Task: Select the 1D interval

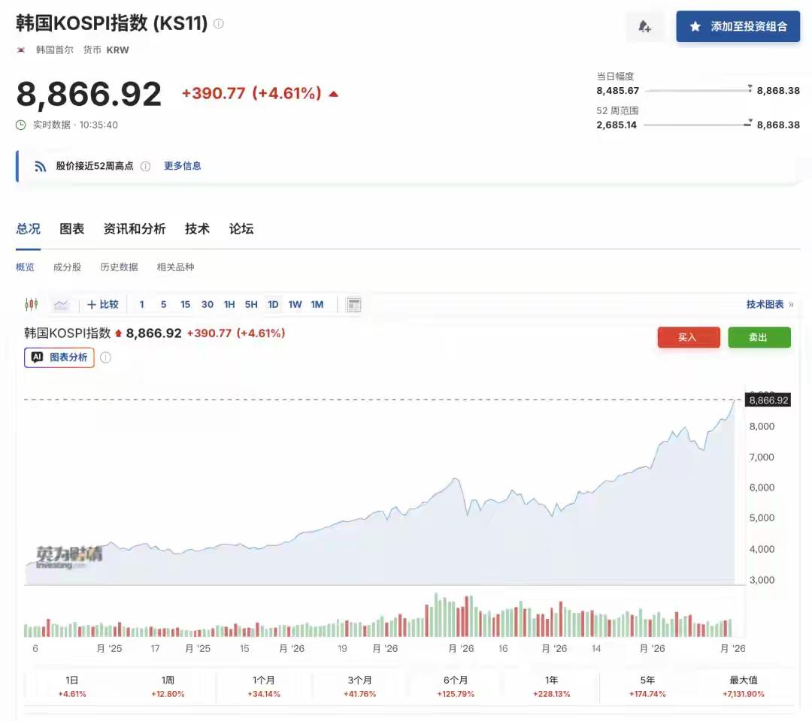Action: coord(273,305)
